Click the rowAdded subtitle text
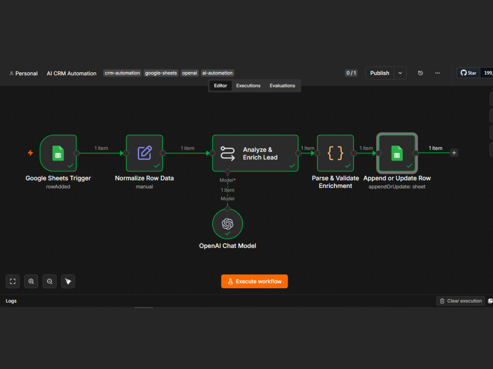Screen dimensions: 493x369 58,186
